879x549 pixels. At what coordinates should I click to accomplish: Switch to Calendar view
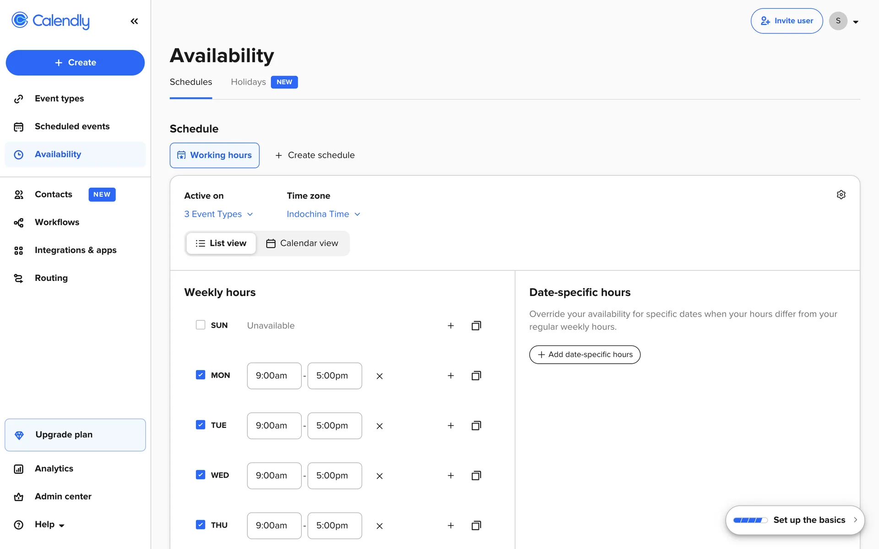(x=302, y=243)
